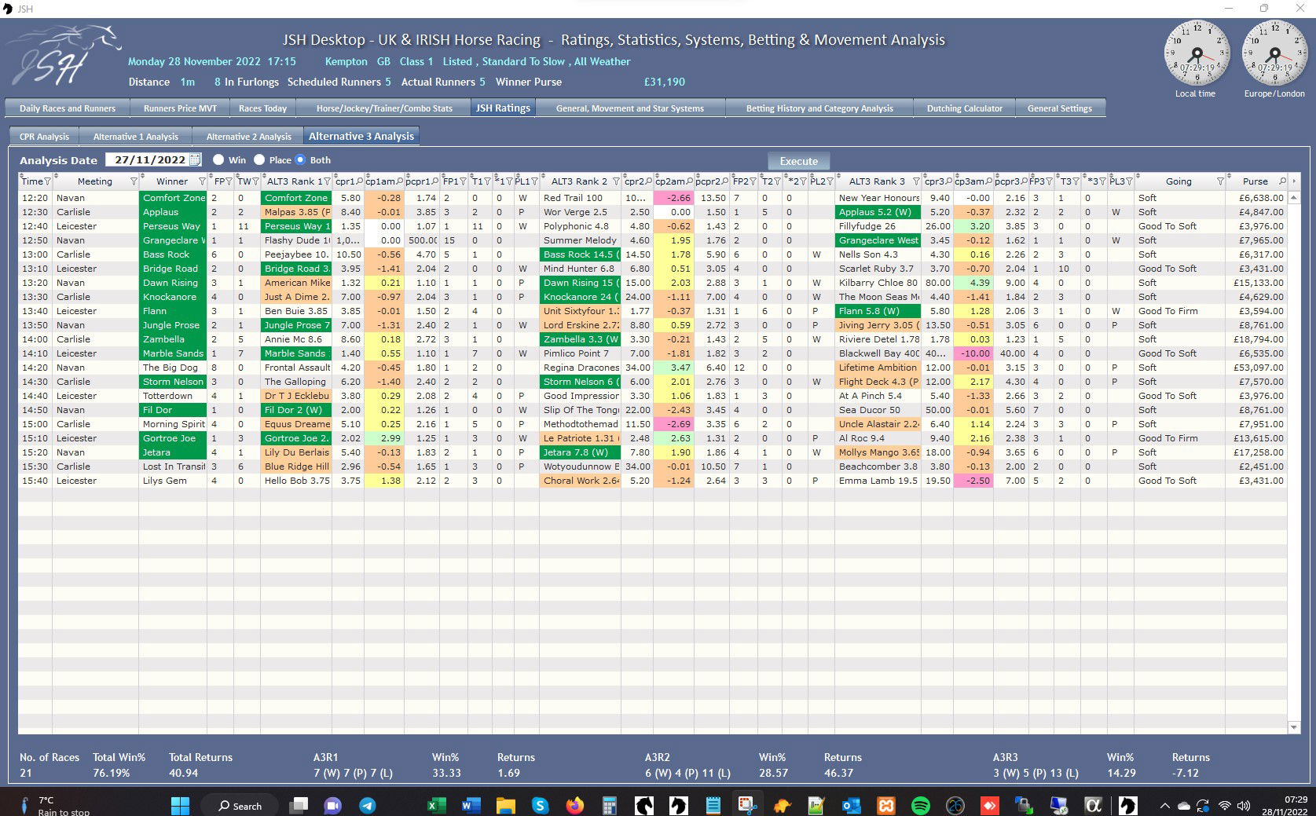Click the filter icon on the FP1 column

tap(464, 181)
